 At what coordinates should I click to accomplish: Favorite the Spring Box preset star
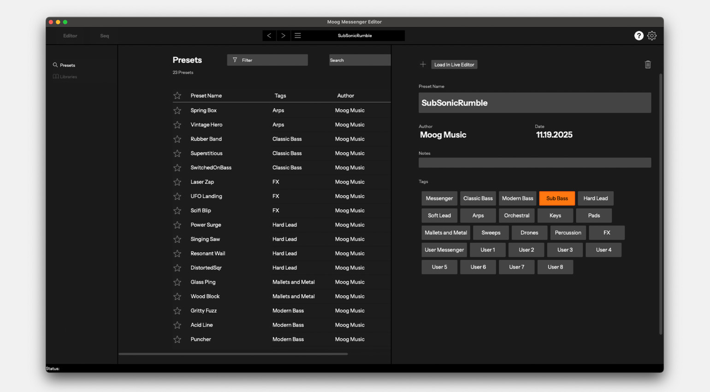177,111
